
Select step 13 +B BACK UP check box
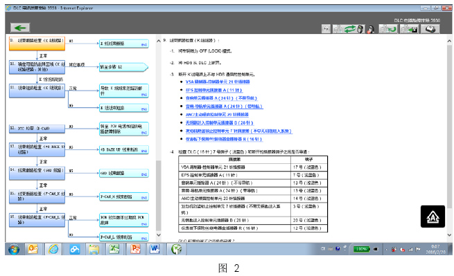click(x=37, y=149)
